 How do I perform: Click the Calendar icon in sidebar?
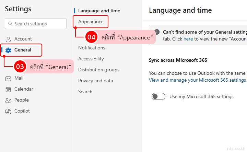pos(8,90)
